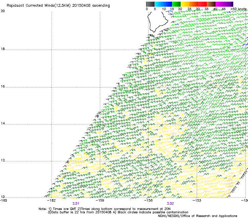This screenshot has width=248, height=218.
Task: Click the longitude label -156
Action: (148, 201)
